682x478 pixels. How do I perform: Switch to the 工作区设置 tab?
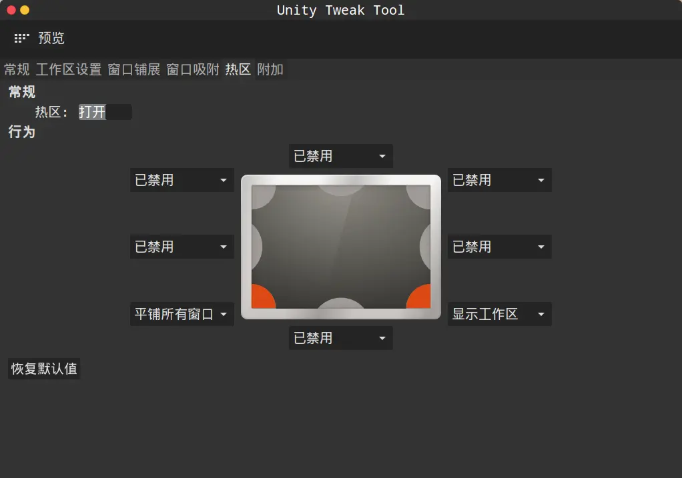click(x=69, y=69)
